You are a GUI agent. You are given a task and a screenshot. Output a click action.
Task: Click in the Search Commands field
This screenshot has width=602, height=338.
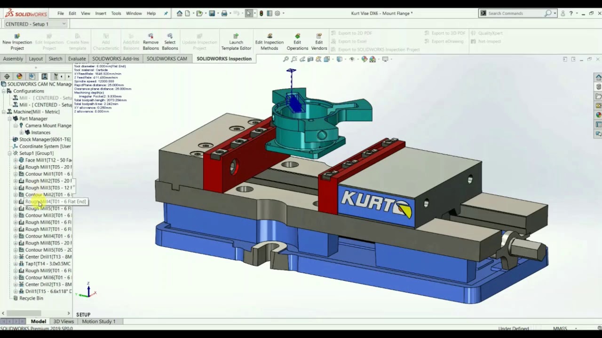click(x=515, y=13)
